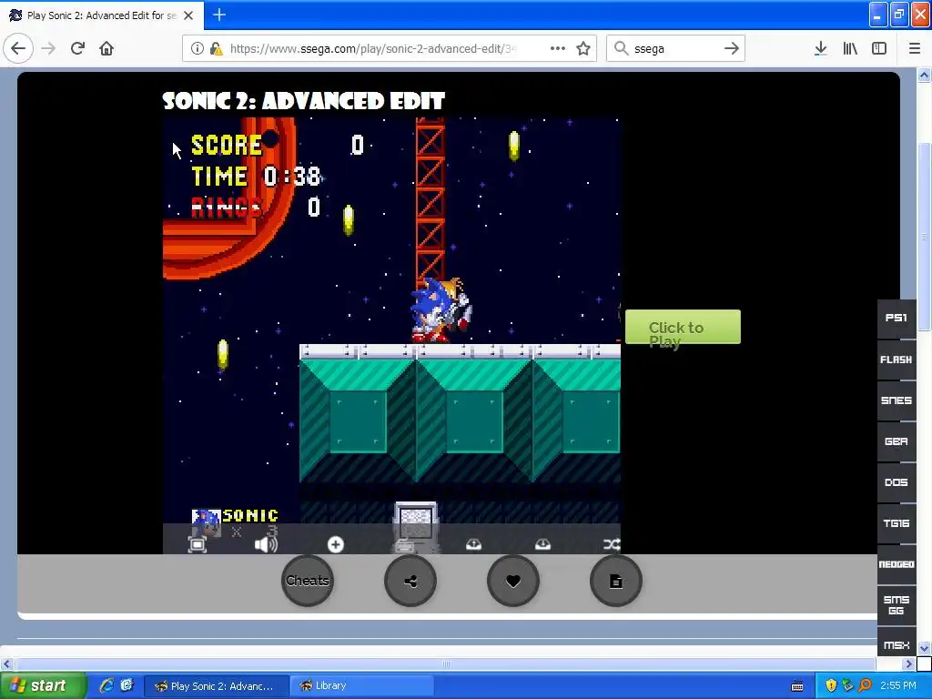Open the downloads arrow icon
The width and height of the screenshot is (932, 699).
click(x=821, y=48)
